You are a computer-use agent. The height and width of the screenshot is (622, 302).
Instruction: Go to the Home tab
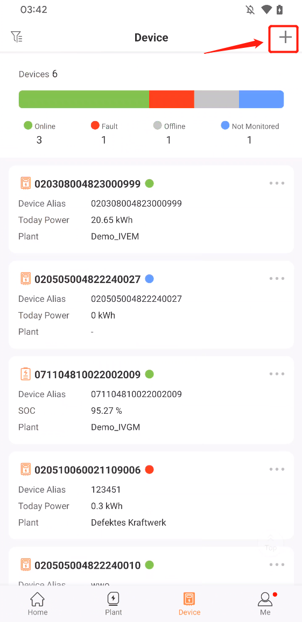pyautogui.click(x=37, y=604)
